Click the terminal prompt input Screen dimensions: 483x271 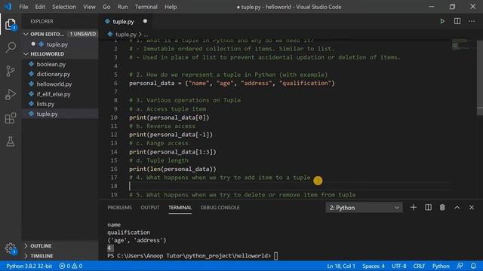point(275,256)
